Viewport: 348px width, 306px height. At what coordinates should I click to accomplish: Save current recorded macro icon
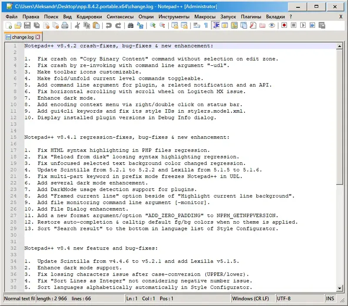click(x=322, y=25)
